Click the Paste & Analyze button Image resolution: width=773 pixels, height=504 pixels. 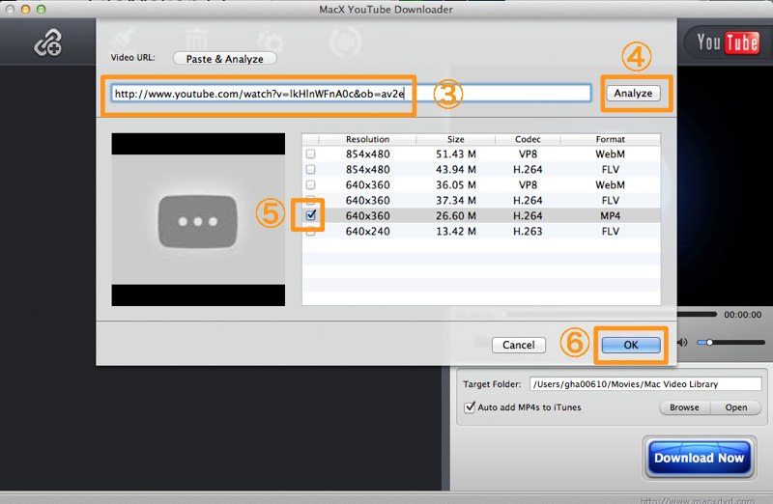coord(225,59)
